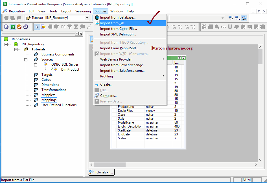
Task: Choose Compare from Sources menu
Action: click(x=130, y=96)
